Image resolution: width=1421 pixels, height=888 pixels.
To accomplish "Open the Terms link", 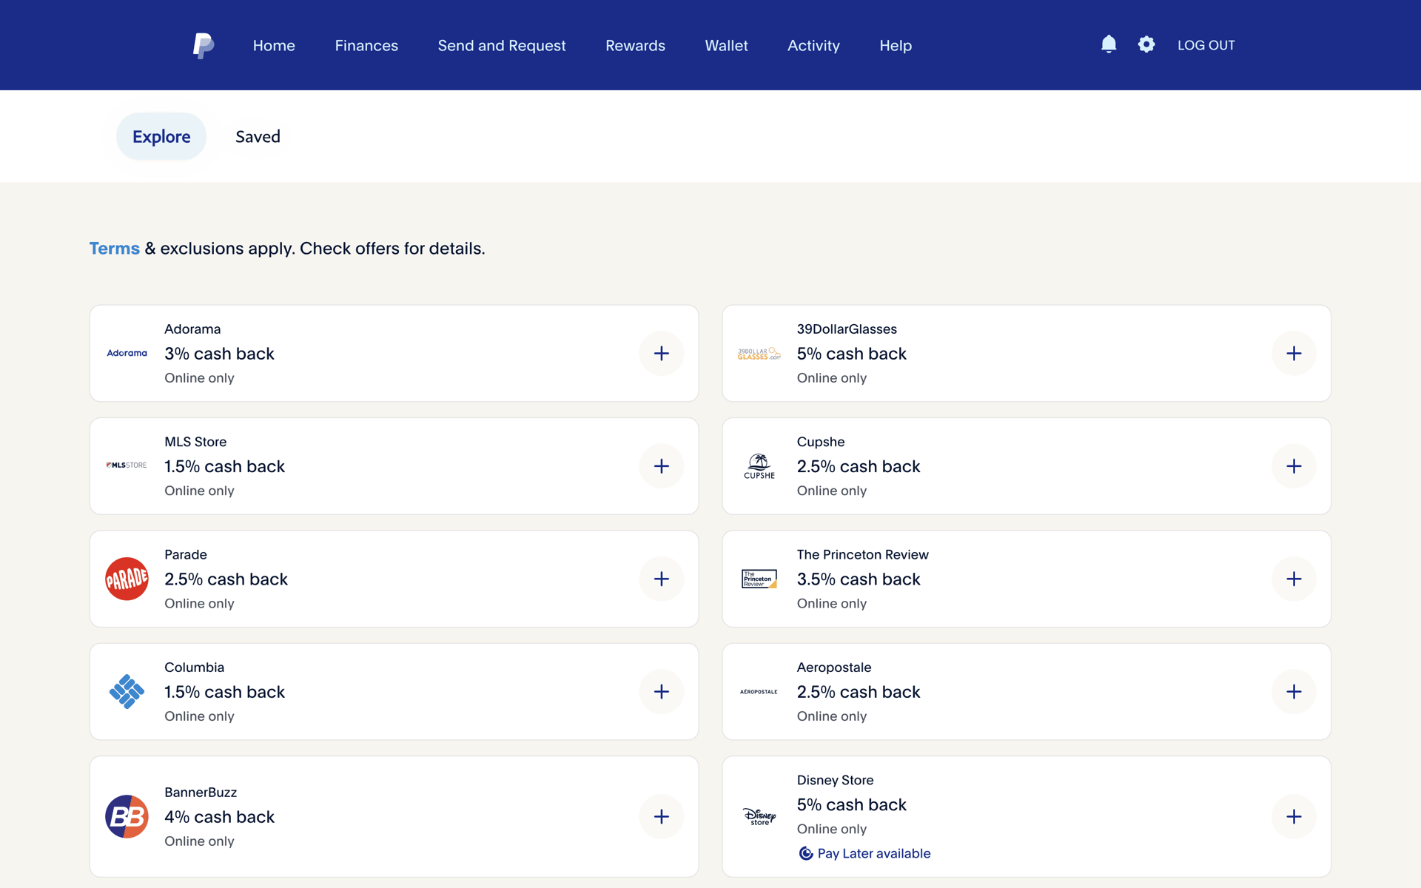I will click(115, 248).
